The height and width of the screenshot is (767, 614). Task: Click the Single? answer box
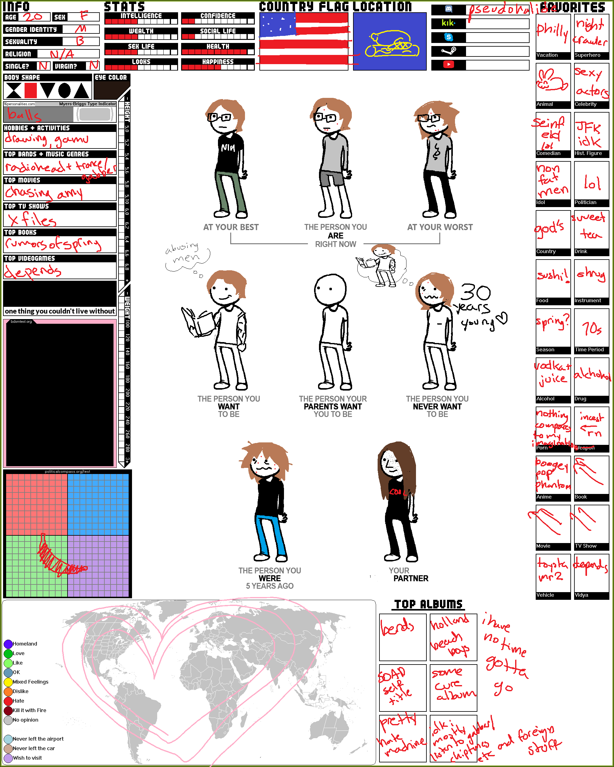(43, 66)
